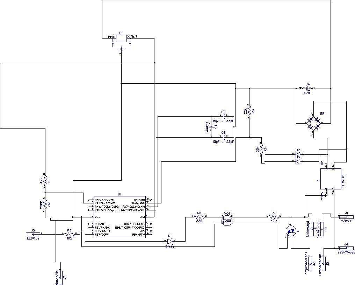
Task: Click the '33k' resistor value text
Action: click(x=258, y=150)
